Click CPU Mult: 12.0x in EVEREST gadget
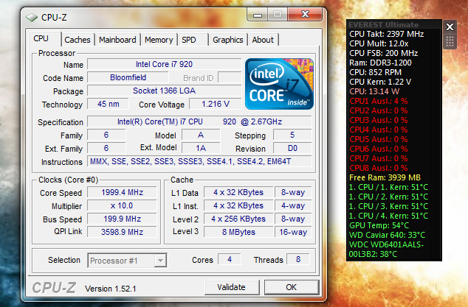The image size is (468, 307). pyautogui.click(x=379, y=43)
